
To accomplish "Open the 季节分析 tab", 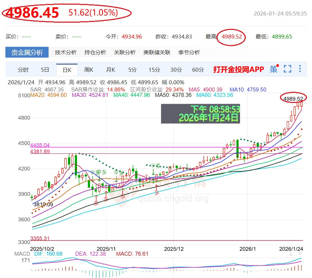I will [189, 52].
